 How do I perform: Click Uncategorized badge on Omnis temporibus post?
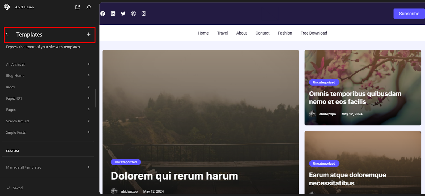[324, 82]
